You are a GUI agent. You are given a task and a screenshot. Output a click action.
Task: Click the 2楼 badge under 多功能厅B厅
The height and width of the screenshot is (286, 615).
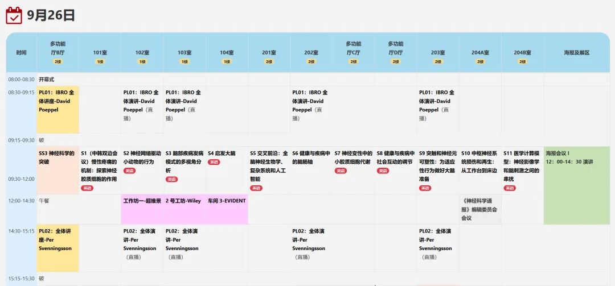(58, 61)
